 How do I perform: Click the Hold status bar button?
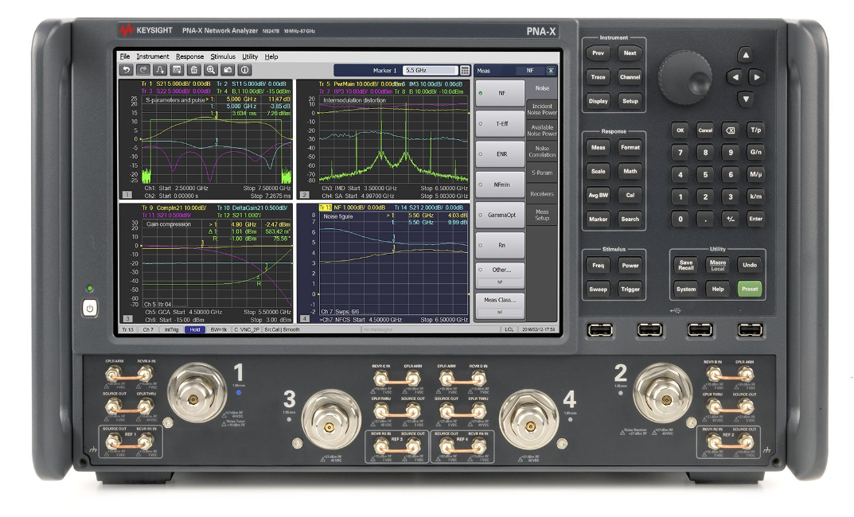point(195,330)
